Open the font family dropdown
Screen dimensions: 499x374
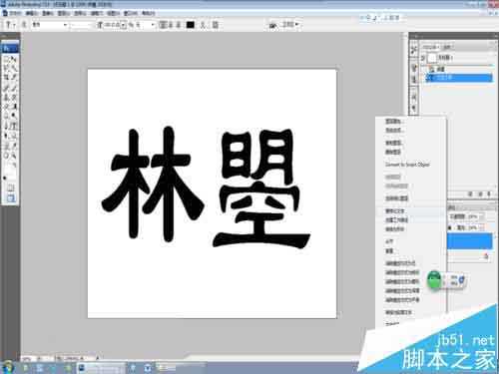tap(66, 25)
